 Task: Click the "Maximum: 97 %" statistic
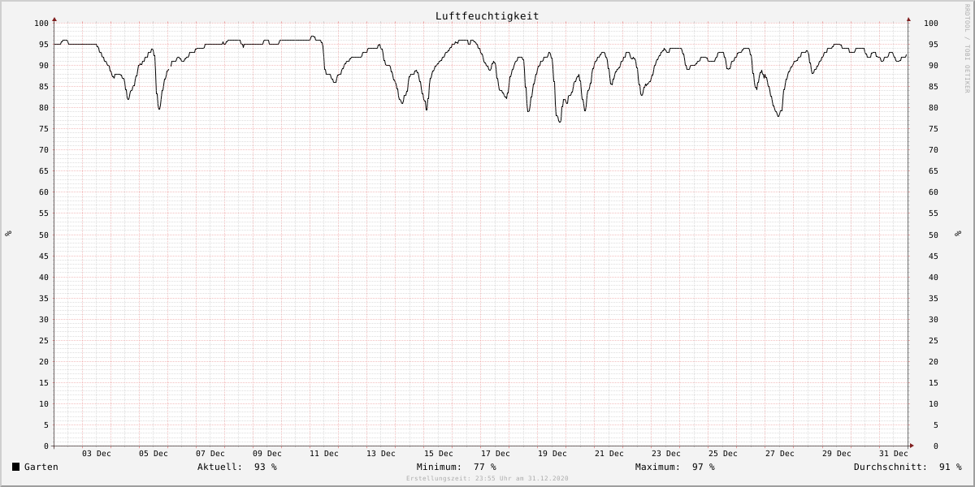point(675,467)
